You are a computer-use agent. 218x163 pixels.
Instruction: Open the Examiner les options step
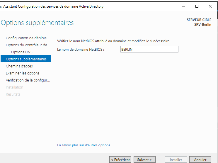pyautogui.click(x=23, y=73)
